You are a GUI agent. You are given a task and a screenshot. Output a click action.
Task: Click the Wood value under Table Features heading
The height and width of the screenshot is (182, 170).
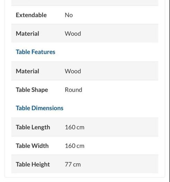click(73, 71)
